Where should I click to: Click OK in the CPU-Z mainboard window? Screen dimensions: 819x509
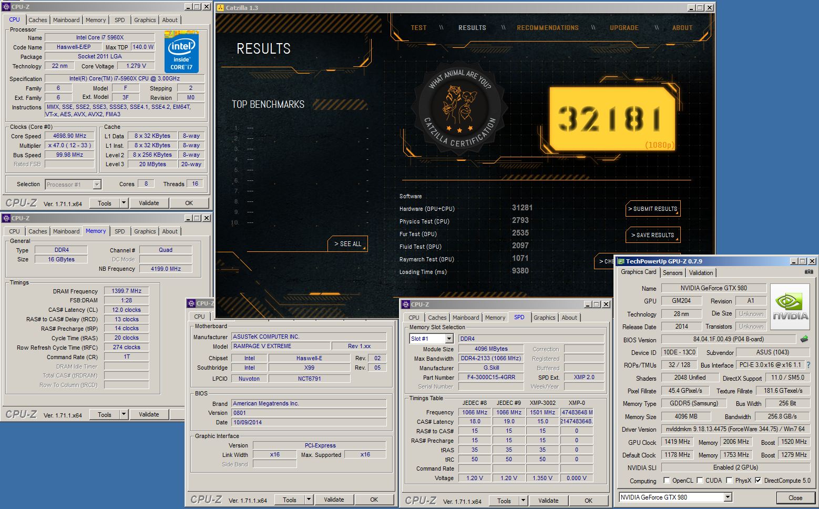(374, 500)
